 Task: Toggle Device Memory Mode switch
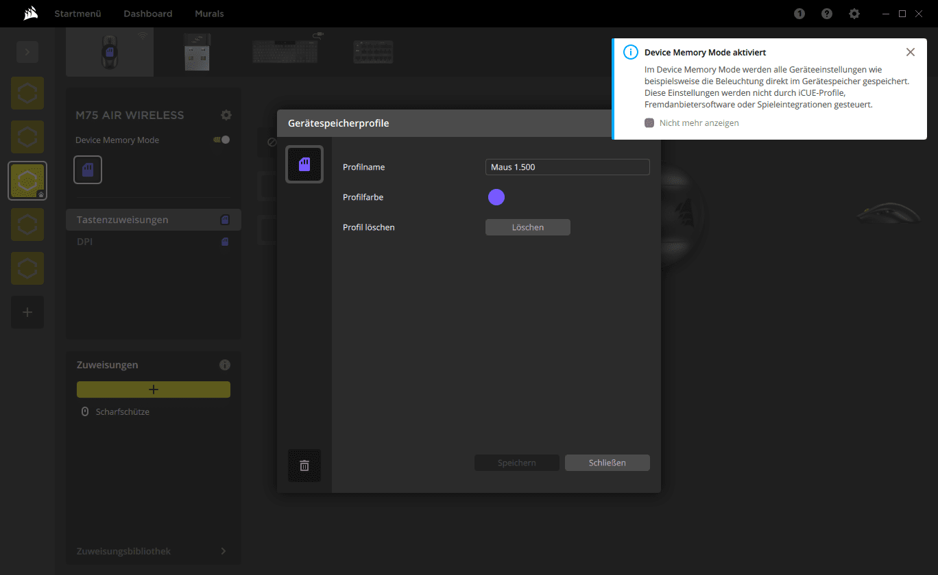(x=222, y=140)
